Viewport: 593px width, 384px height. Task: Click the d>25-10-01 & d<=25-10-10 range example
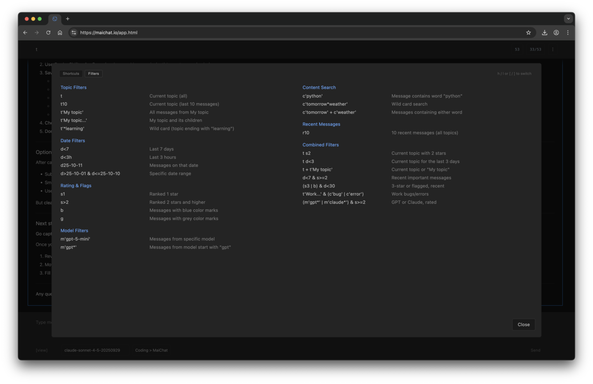(x=90, y=174)
